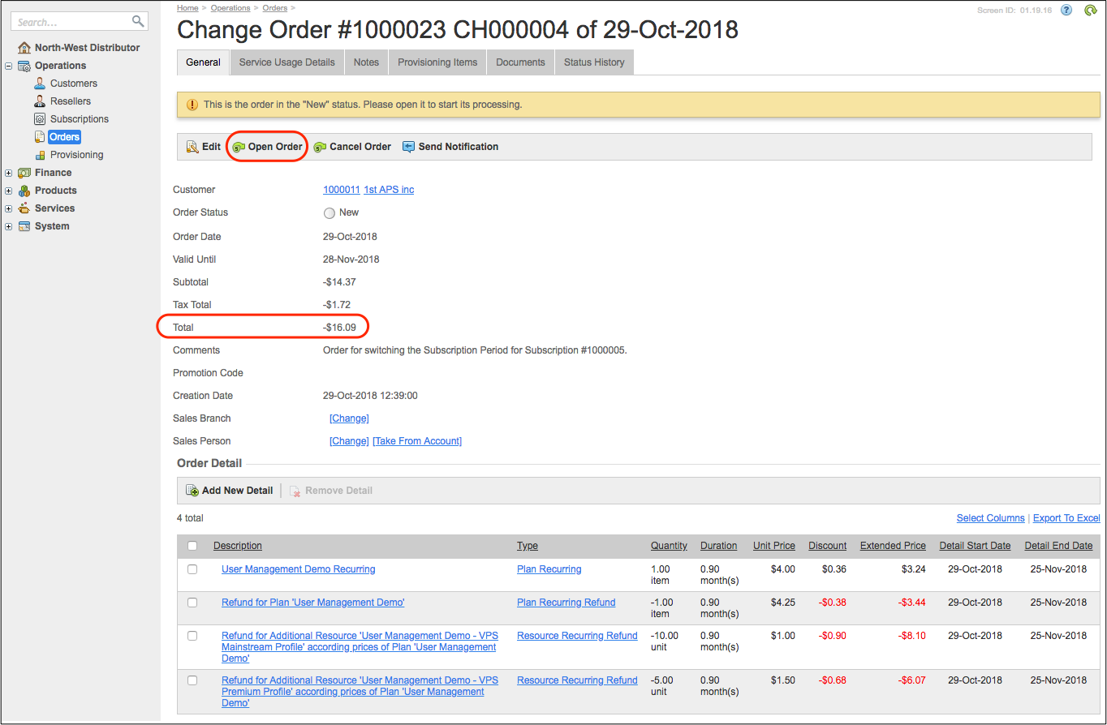Open the Status History tab

point(594,62)
